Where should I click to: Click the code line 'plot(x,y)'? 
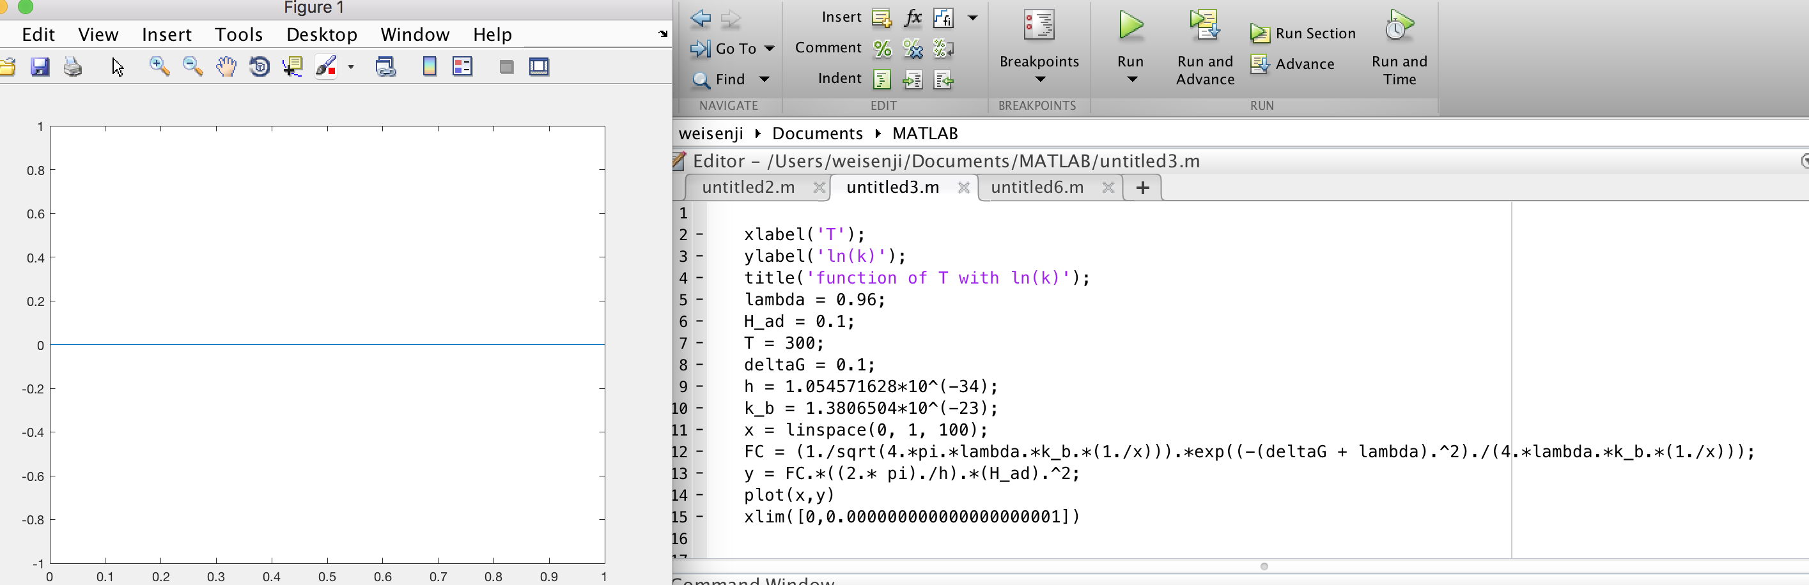point(789,495)
